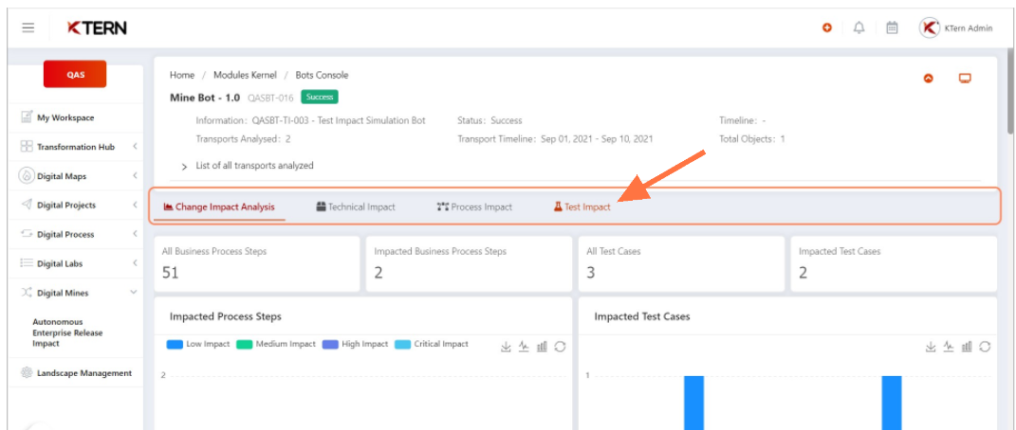Image resolution: width=1016 pixels, height=430 pixels.
Task: Click the All Test Cases card
Action: (681, 264)
